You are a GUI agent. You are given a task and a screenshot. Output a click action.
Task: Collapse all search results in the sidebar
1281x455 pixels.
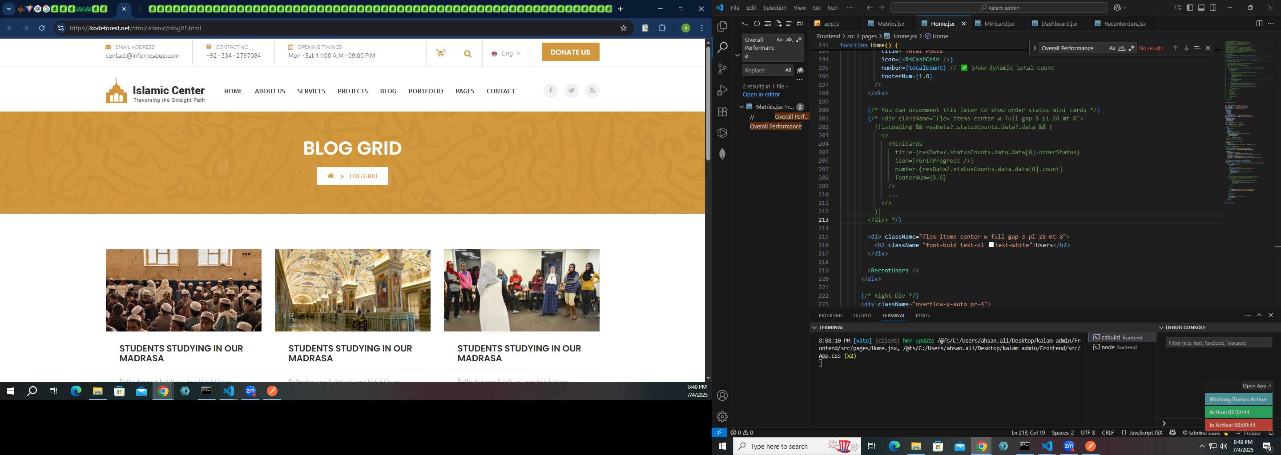[800, 24]
